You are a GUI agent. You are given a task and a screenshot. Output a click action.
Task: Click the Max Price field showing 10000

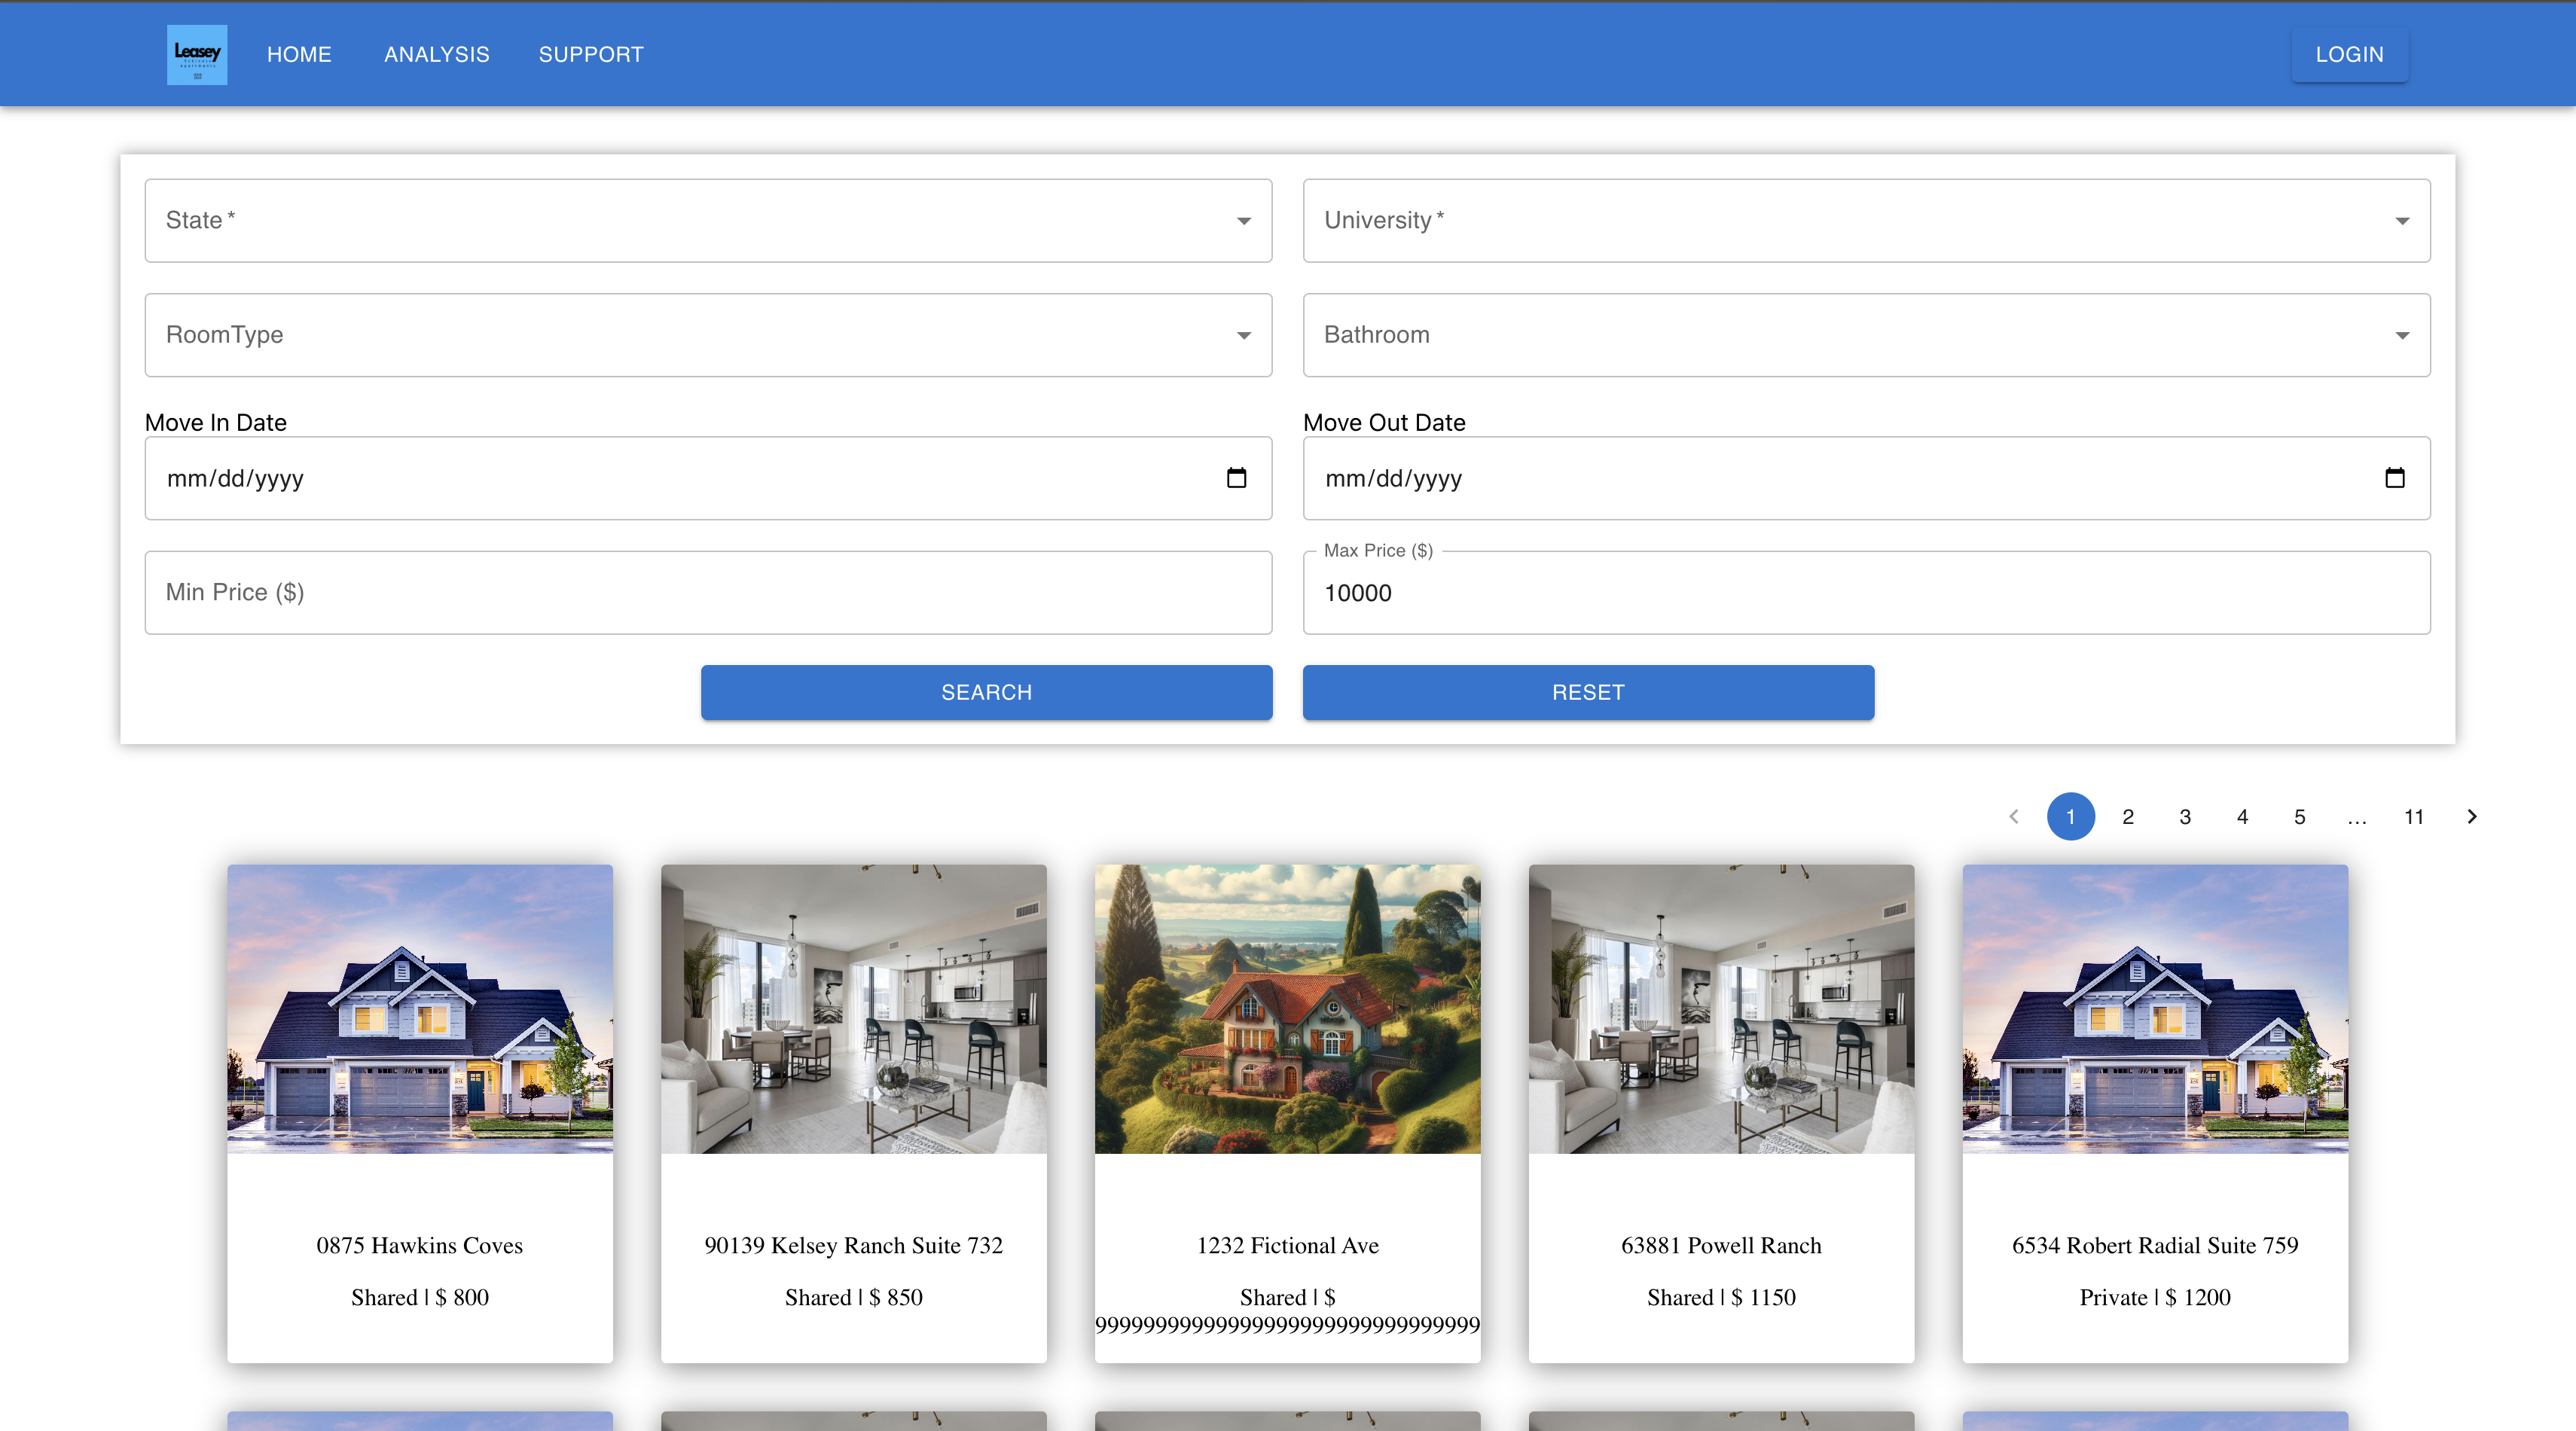click(x=1866, y=593)
